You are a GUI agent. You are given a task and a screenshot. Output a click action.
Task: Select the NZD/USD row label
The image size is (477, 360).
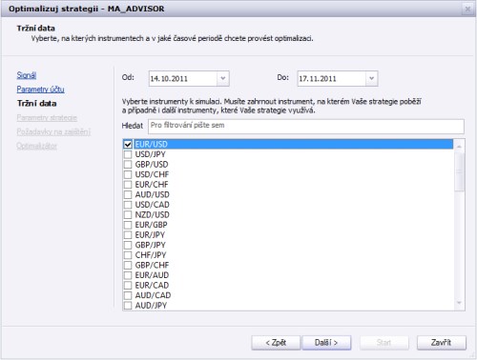click(153, 215)
